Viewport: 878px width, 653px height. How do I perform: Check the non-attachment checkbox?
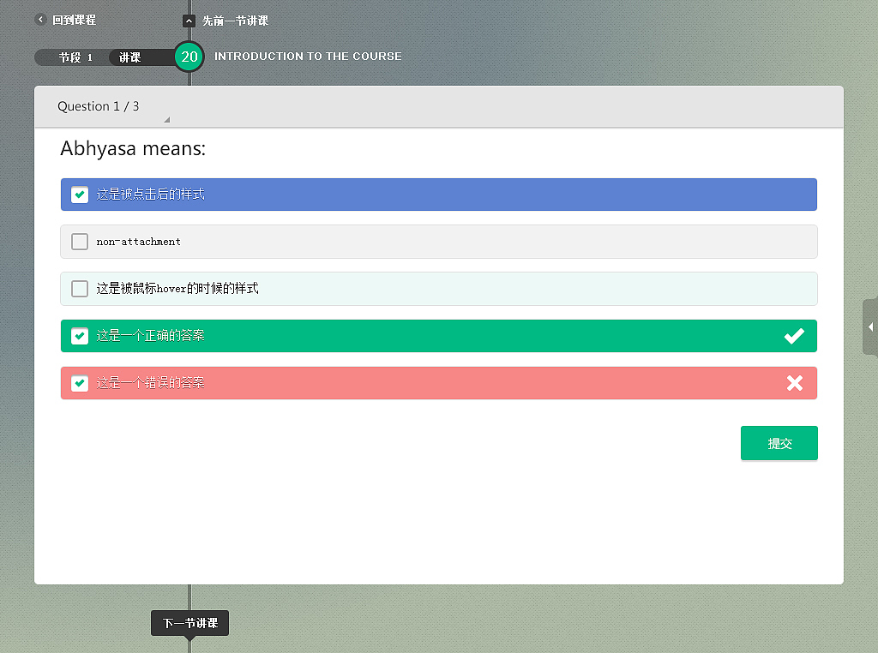point(80,242)
